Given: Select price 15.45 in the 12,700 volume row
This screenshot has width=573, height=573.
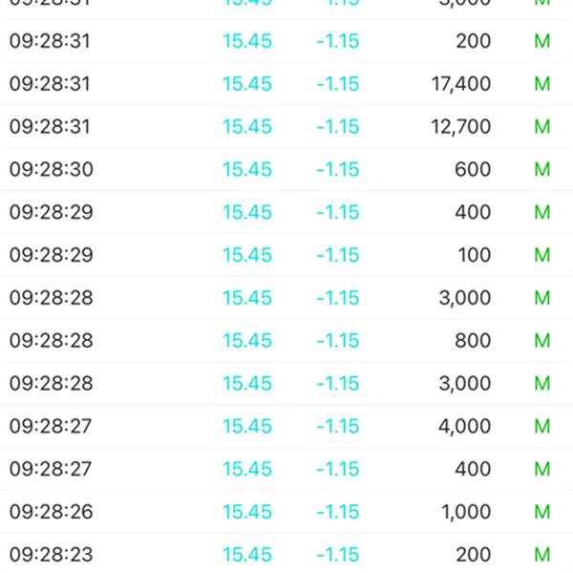Looking at the screenshot, I should click(x=247, y=127).
